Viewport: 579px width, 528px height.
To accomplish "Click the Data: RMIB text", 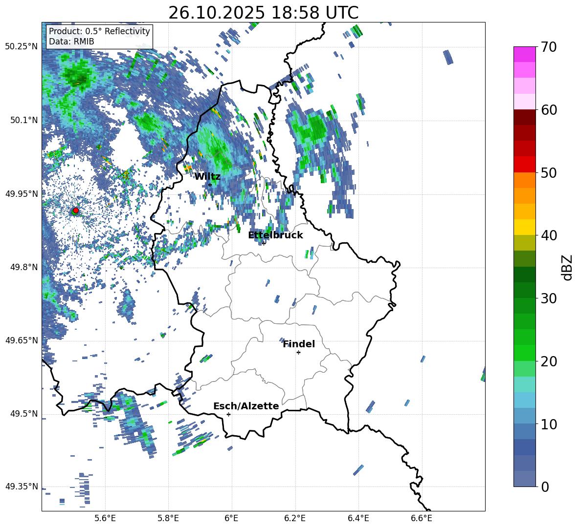I will (x=71, y=42).
